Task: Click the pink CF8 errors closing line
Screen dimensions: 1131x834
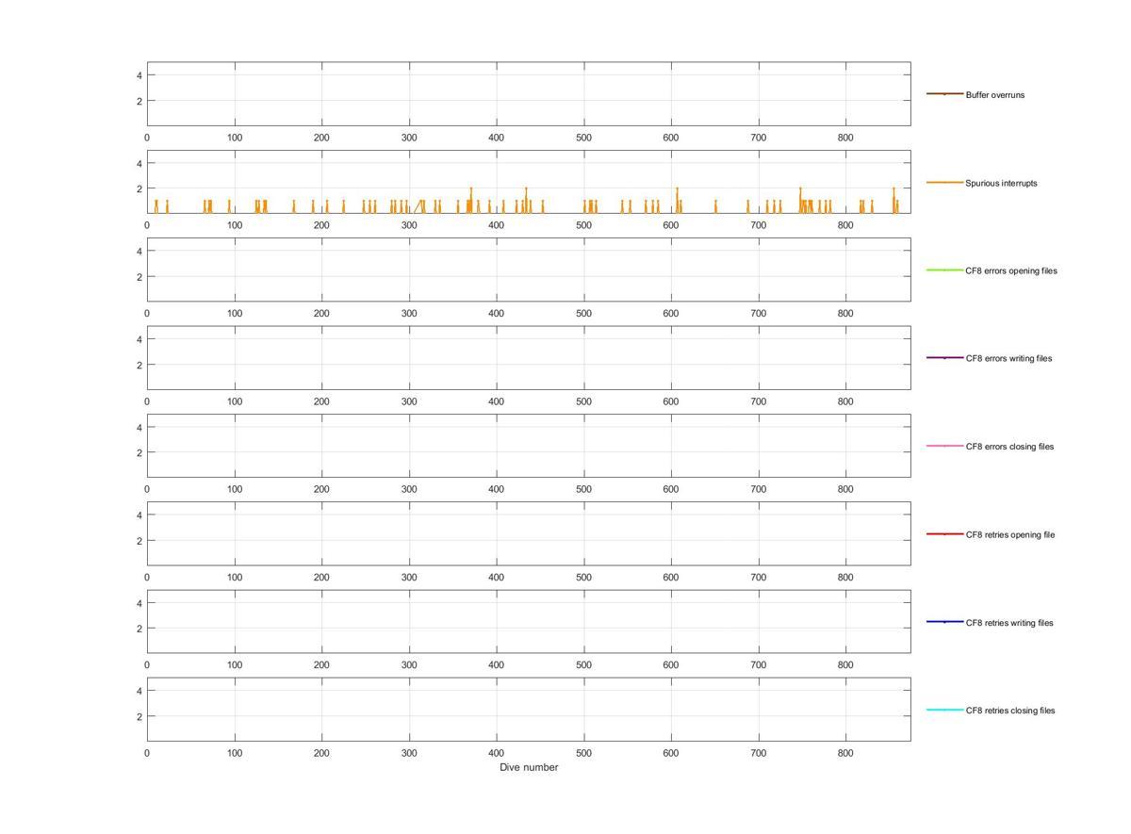Action: click(x=944, y=446)
